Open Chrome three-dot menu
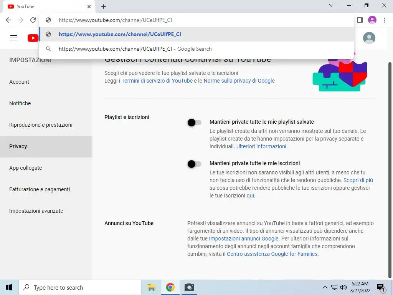393x295 pixels. (x=385, y=20)
